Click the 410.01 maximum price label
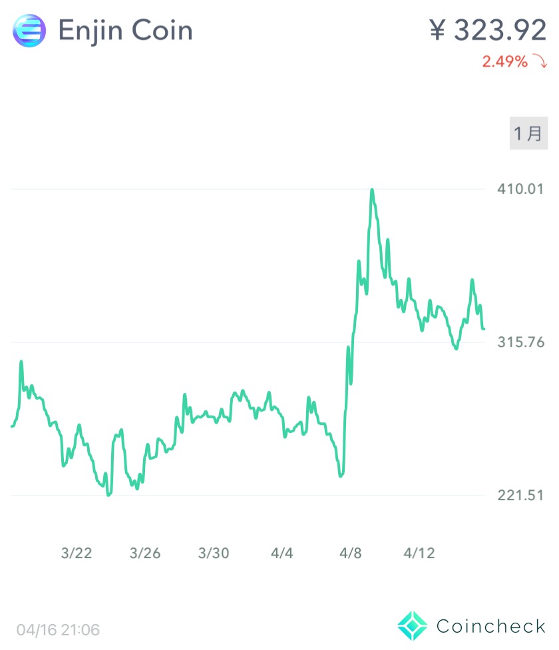Image resolution: width=559 pixels, height=650 pixels. (520, 189)
